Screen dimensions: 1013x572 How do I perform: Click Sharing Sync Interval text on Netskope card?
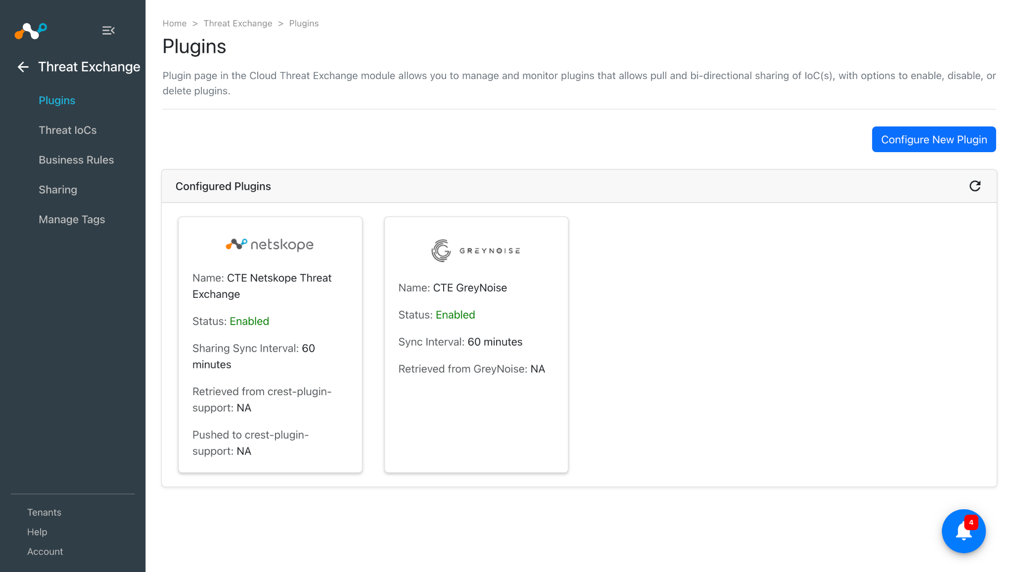254,356
